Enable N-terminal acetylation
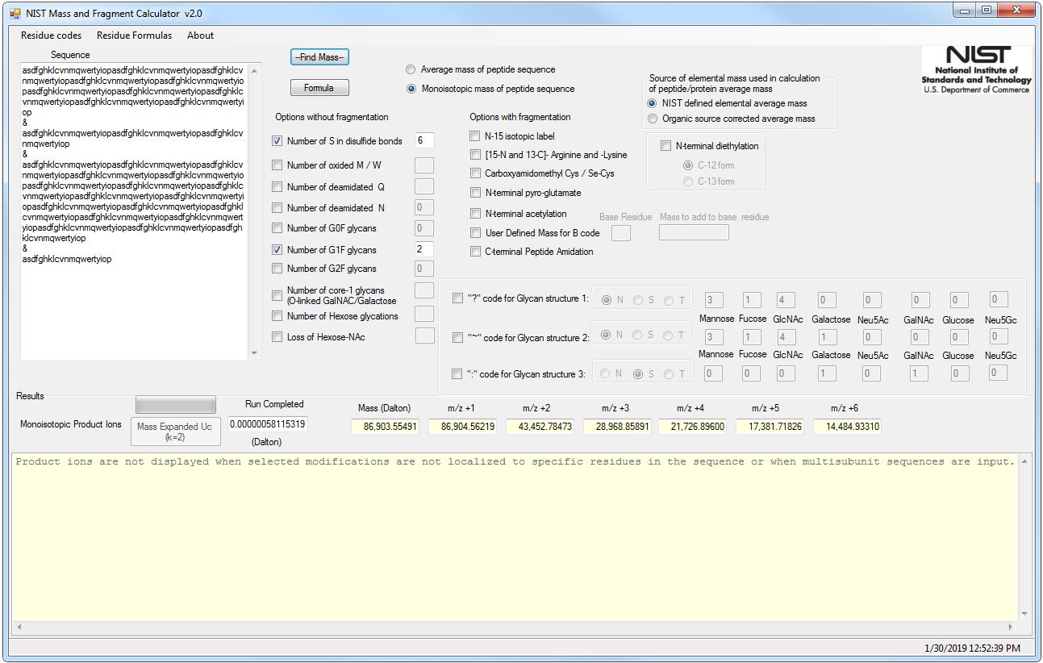This screenshot has height=663, width=1043. (475, 214)
